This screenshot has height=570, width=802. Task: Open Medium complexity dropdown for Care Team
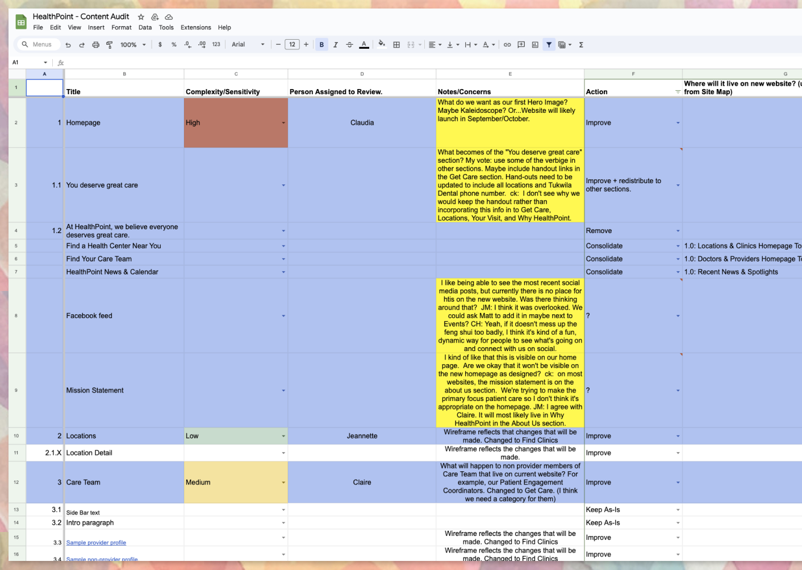[x=283, y=483]
